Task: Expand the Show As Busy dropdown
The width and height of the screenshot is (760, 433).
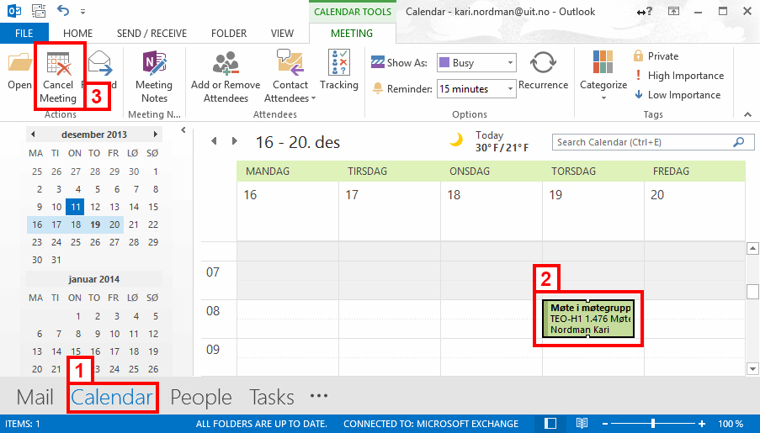Action: (510, 63)
